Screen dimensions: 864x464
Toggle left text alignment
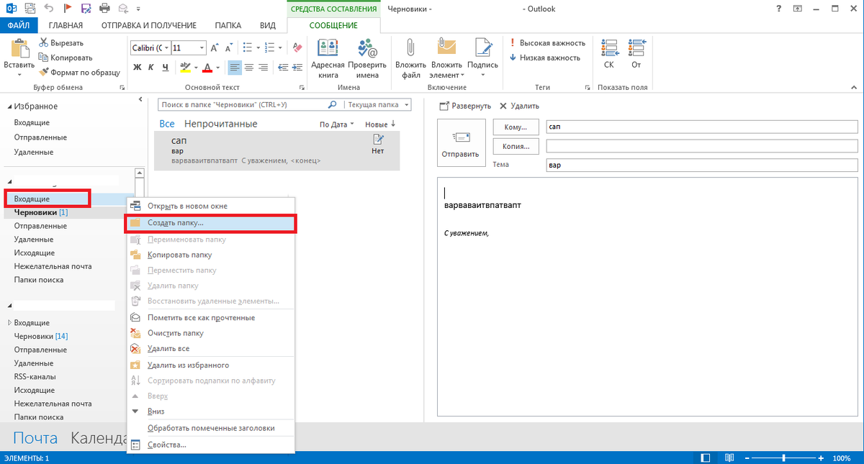(235, 68)
